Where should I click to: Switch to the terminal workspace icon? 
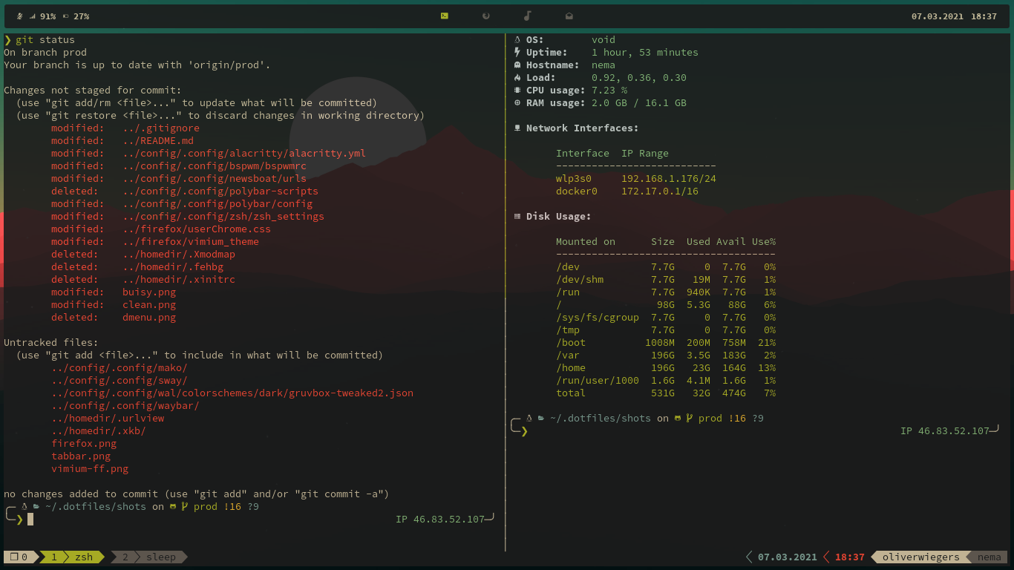444,16
